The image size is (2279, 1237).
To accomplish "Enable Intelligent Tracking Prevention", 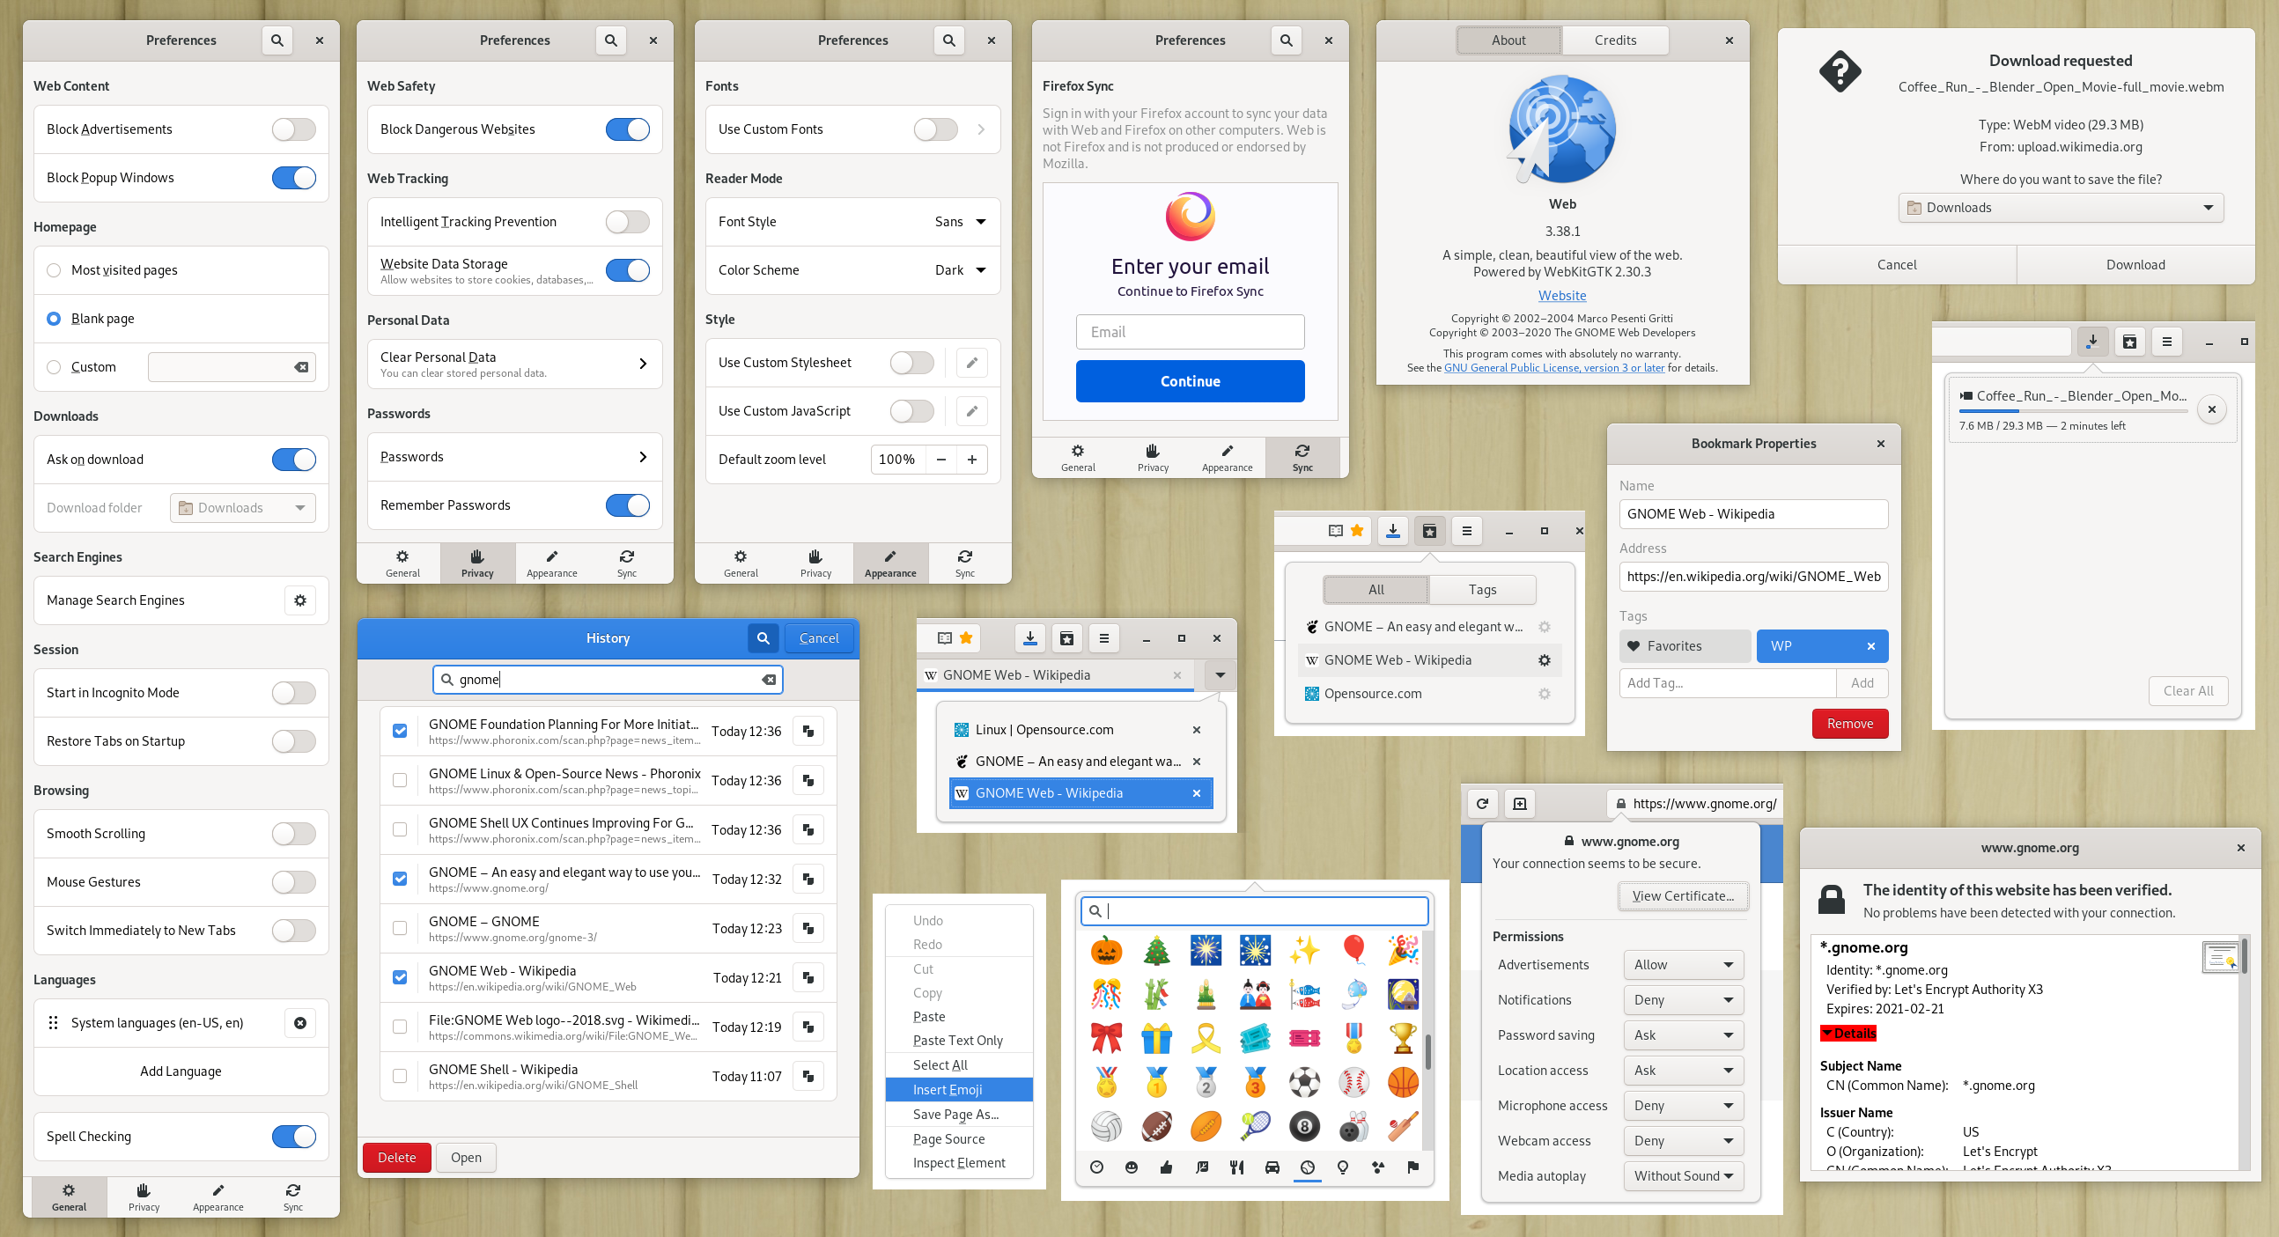I will coord(627,221).
